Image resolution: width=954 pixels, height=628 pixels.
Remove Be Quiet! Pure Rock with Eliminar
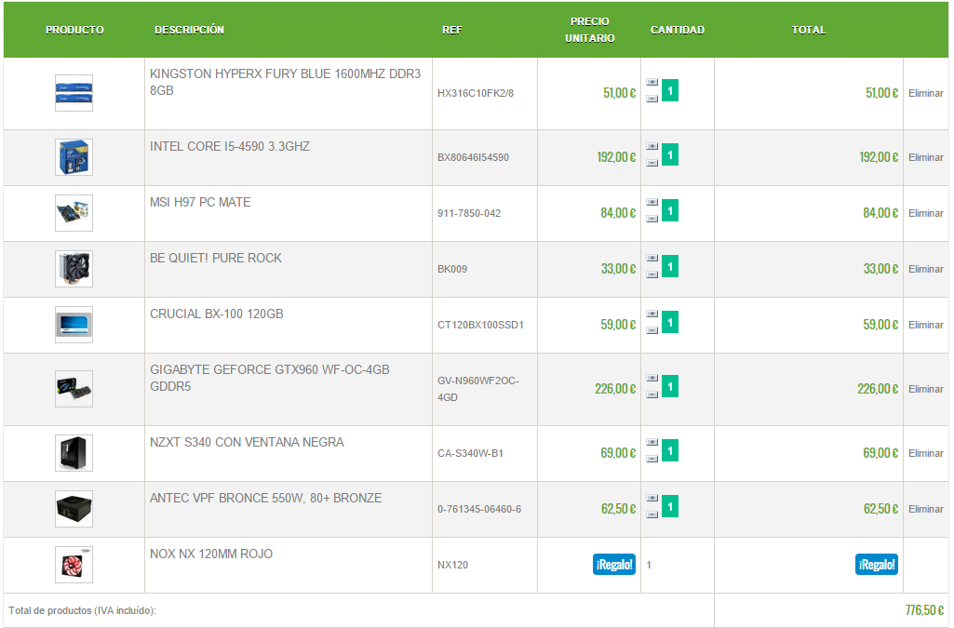pyautogui.click(x=925, y=269)
